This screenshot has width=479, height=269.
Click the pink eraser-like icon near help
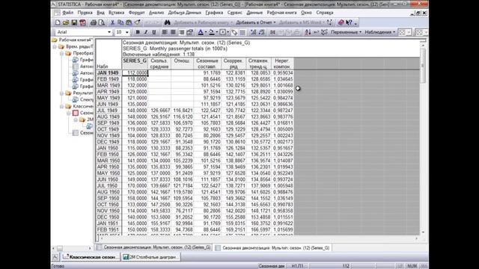pos(341,22)
